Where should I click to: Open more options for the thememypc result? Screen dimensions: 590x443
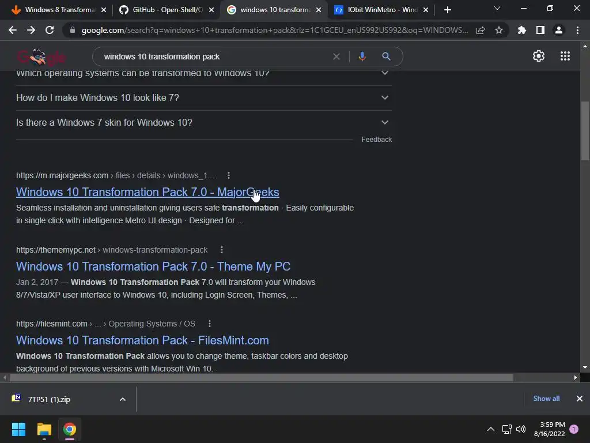tap(222, 250)
